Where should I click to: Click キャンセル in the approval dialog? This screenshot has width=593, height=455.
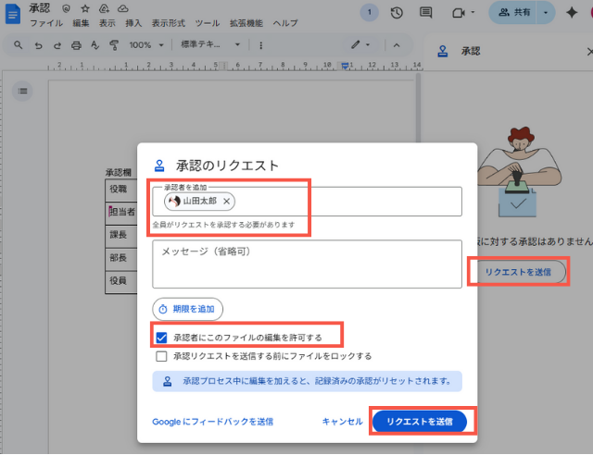[x=342, y=422]
